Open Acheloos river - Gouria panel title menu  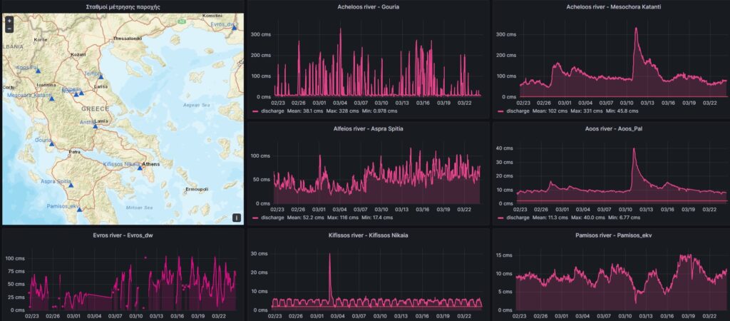(x=369, y=7)
